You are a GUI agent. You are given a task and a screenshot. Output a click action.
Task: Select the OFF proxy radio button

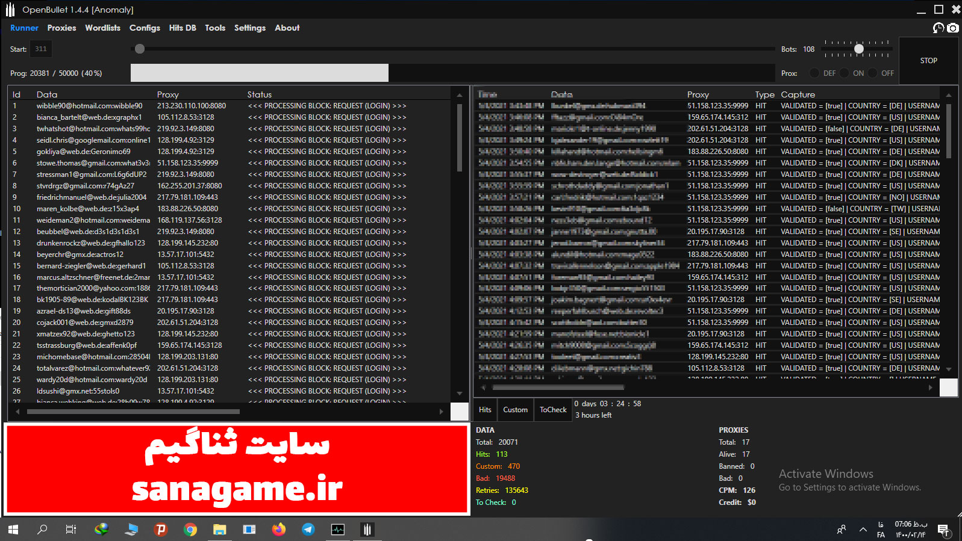tap(872, 73)
